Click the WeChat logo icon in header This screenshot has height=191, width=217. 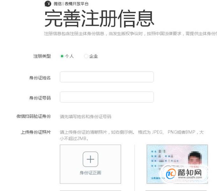coord(48,4)
